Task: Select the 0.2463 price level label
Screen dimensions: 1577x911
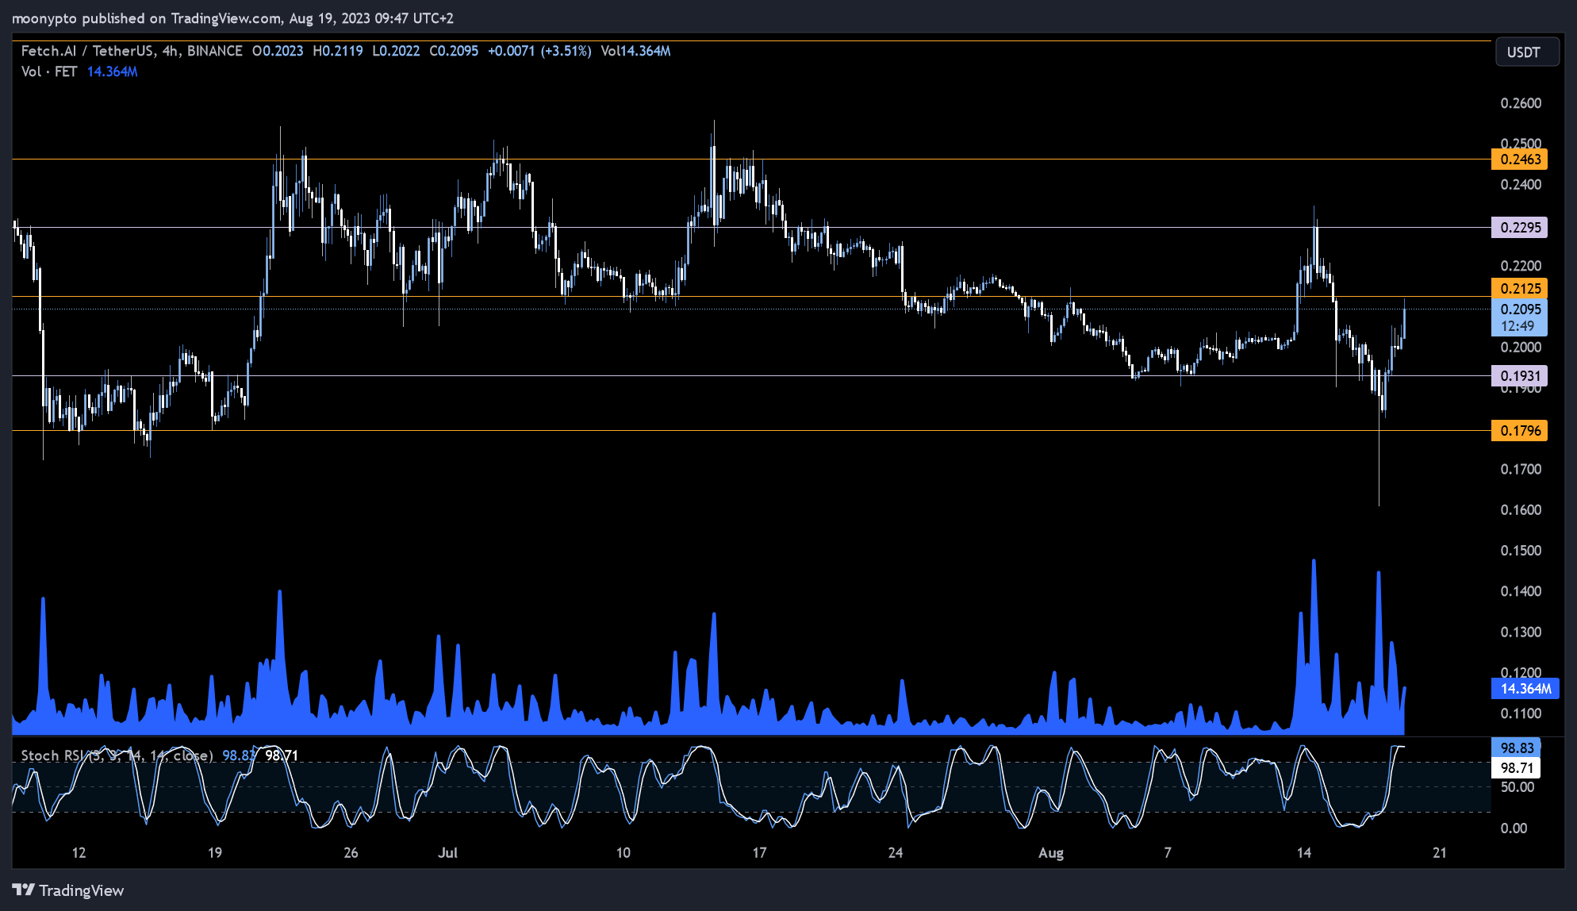Action: click(x=1520, y=160)
